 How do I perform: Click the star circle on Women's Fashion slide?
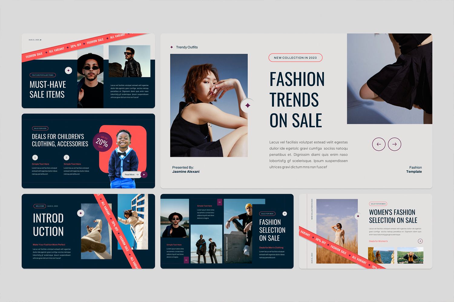pyautogui.click(x=358, y=216)
